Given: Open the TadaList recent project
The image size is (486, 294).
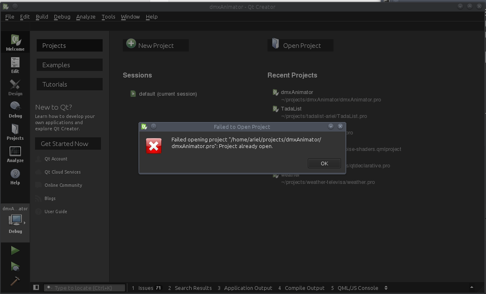Looking at the screenshot, I should pyautogui.click(x=291, y=108).
